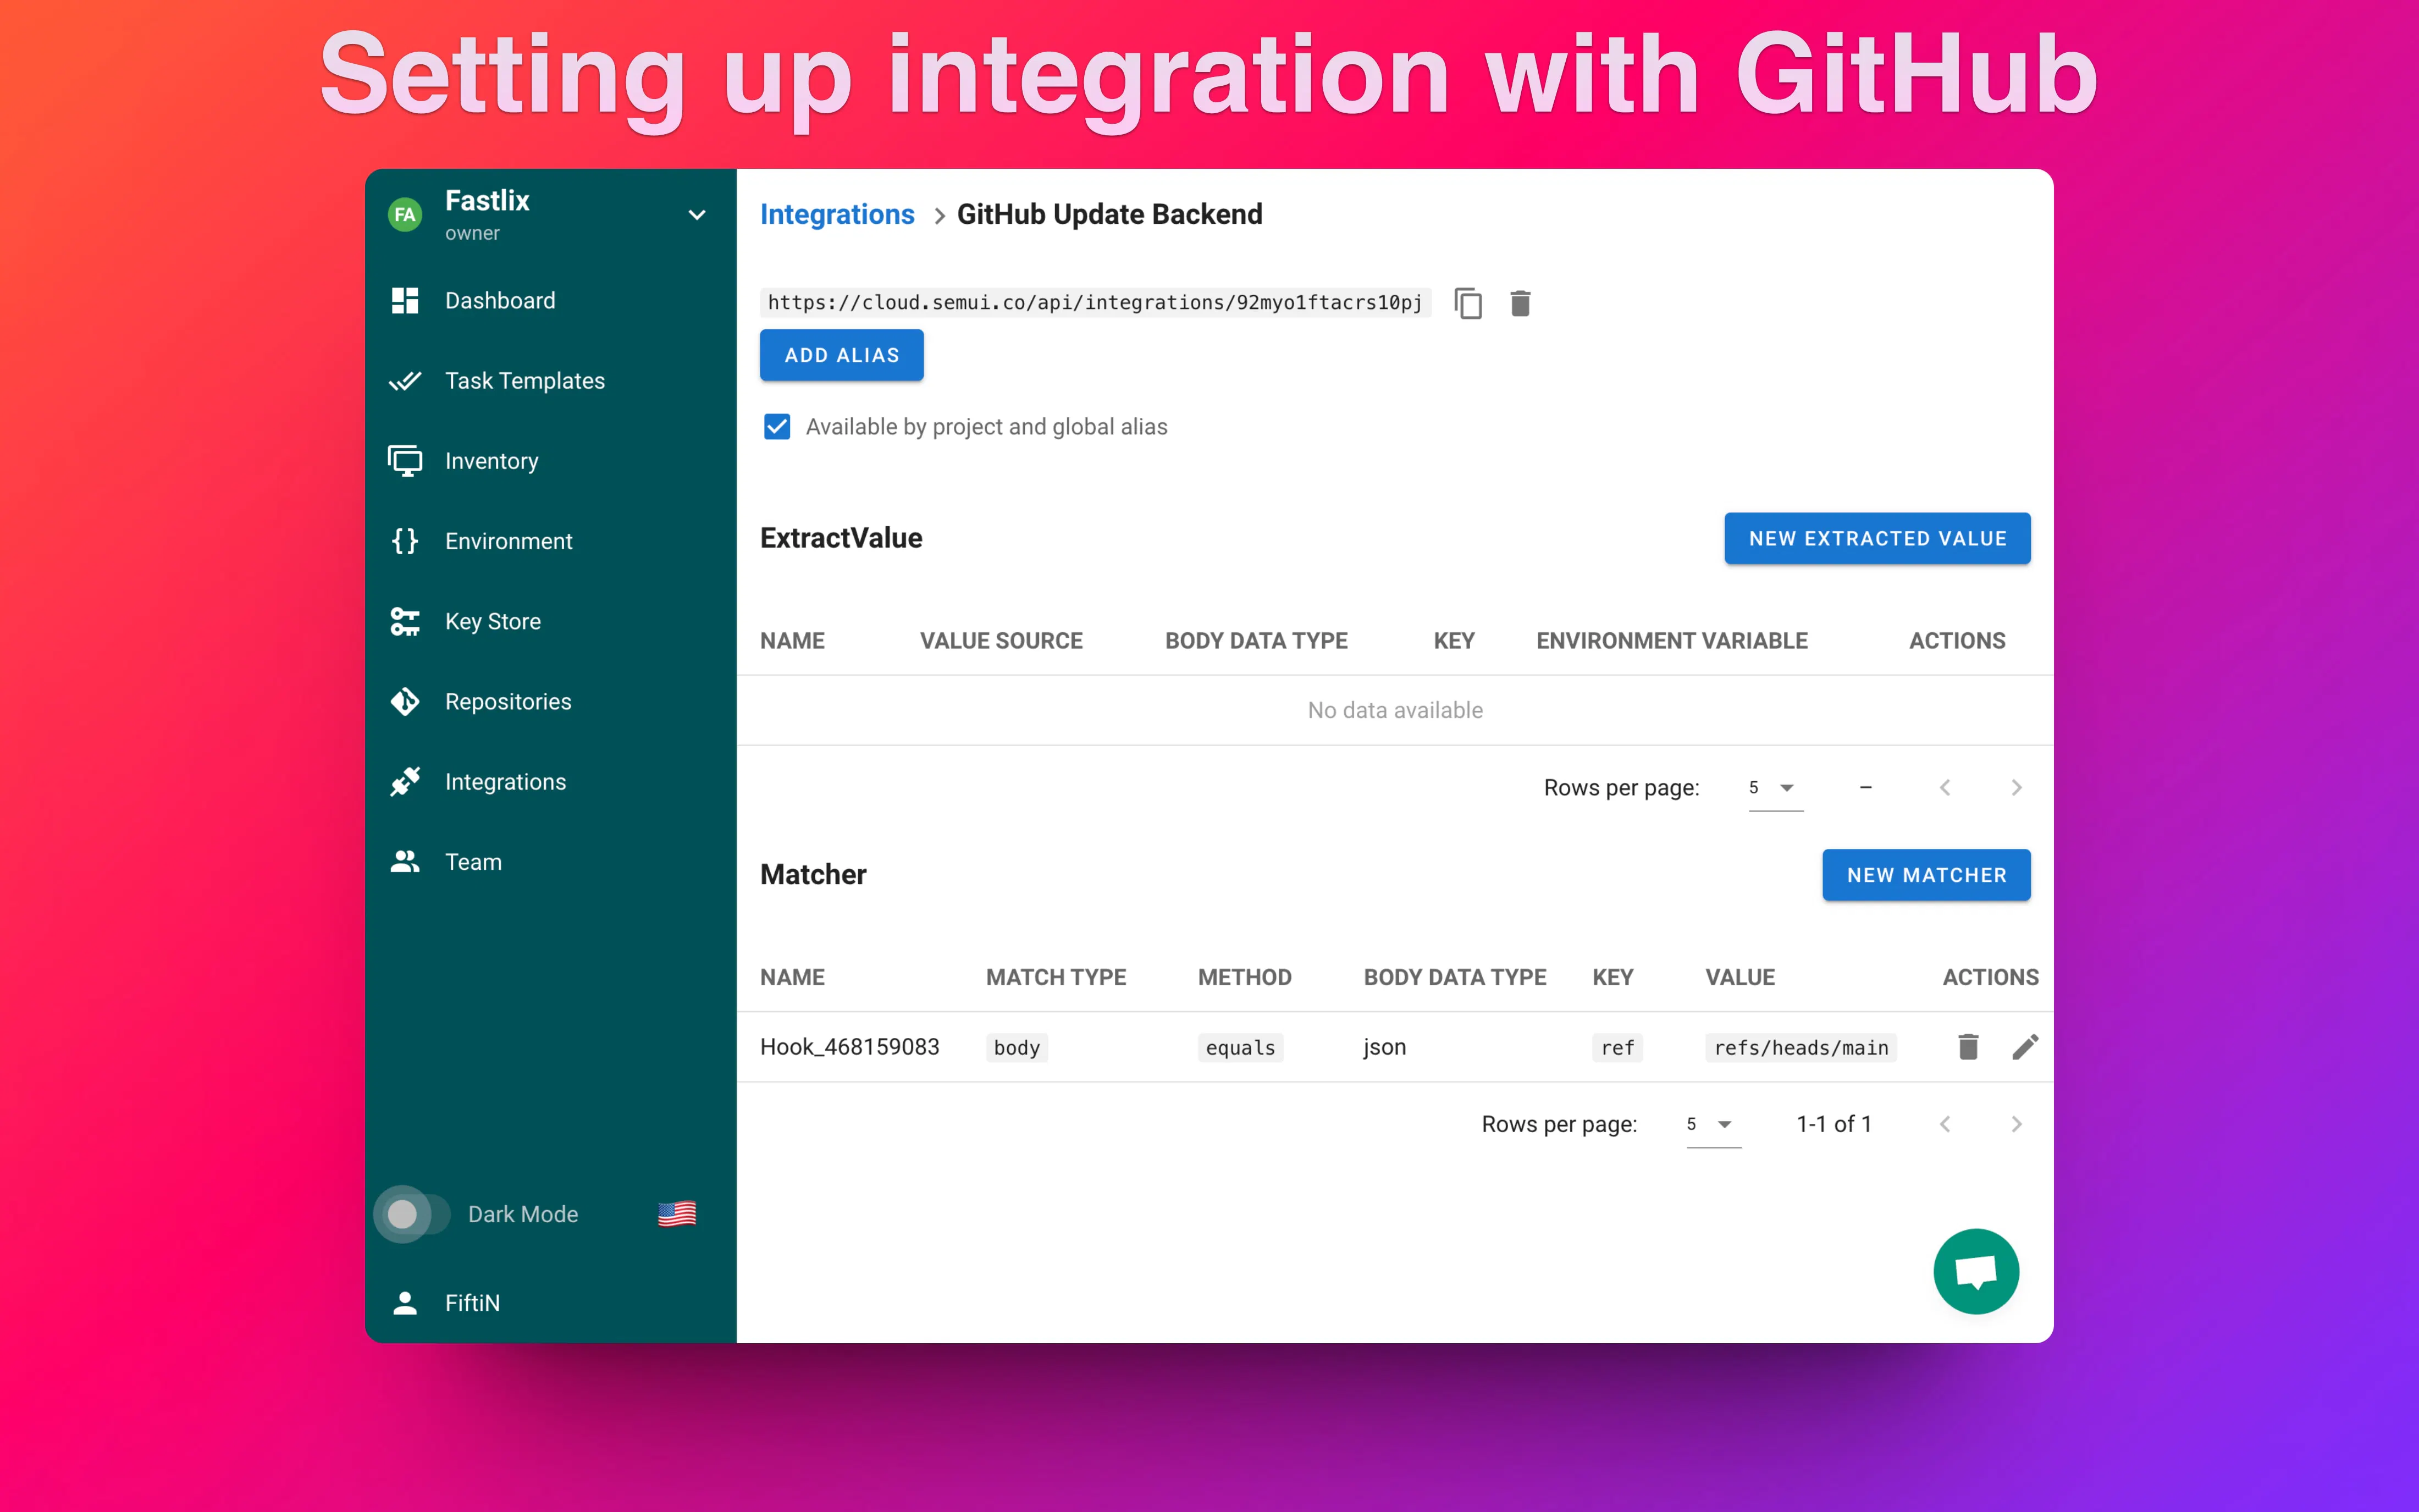Click the FA project avatar
Screen dimensions: 2419x1512
pos(405,214)
